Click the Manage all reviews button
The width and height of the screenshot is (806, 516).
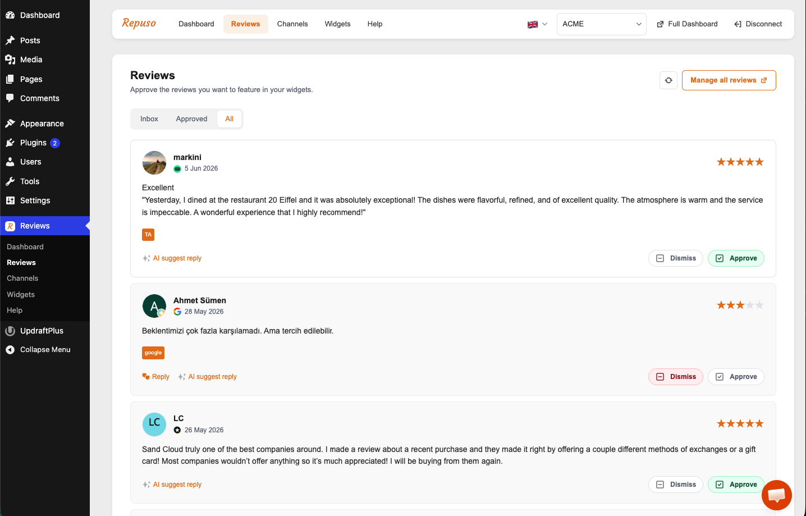(x=729, y=80)
